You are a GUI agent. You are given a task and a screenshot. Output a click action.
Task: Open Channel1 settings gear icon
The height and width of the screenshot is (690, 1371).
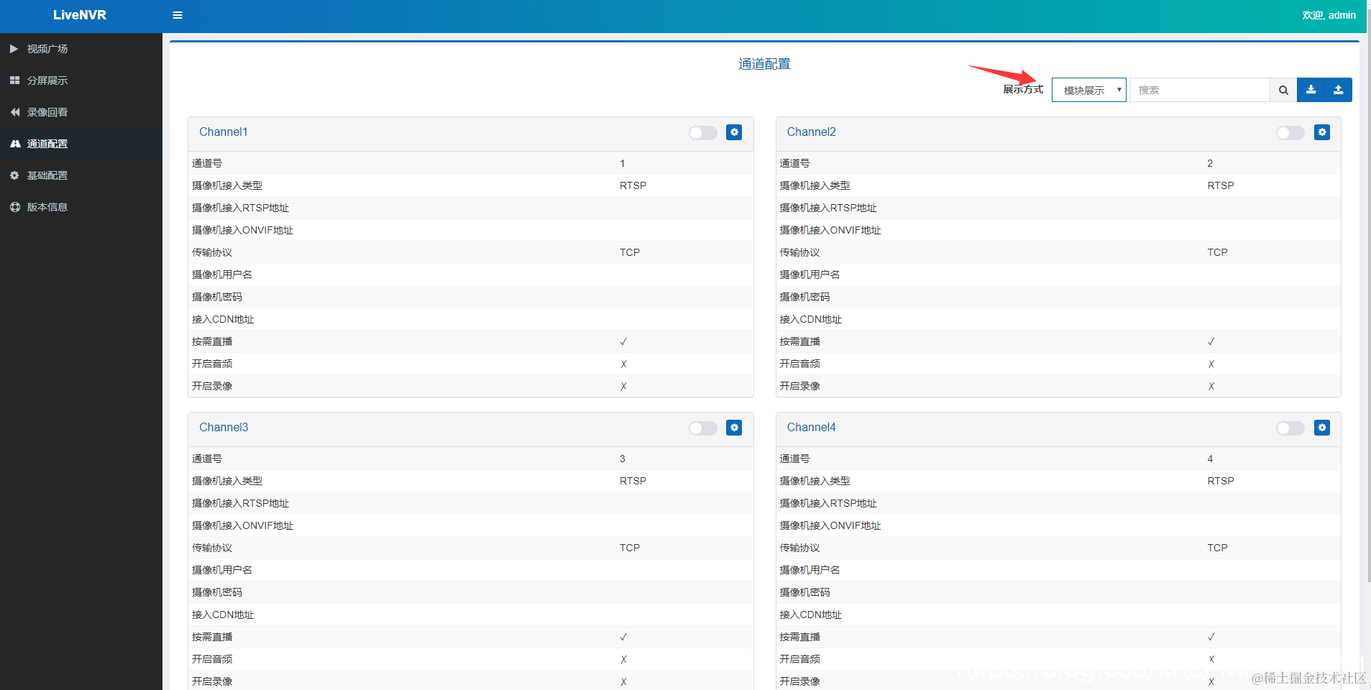pos(734,132)
